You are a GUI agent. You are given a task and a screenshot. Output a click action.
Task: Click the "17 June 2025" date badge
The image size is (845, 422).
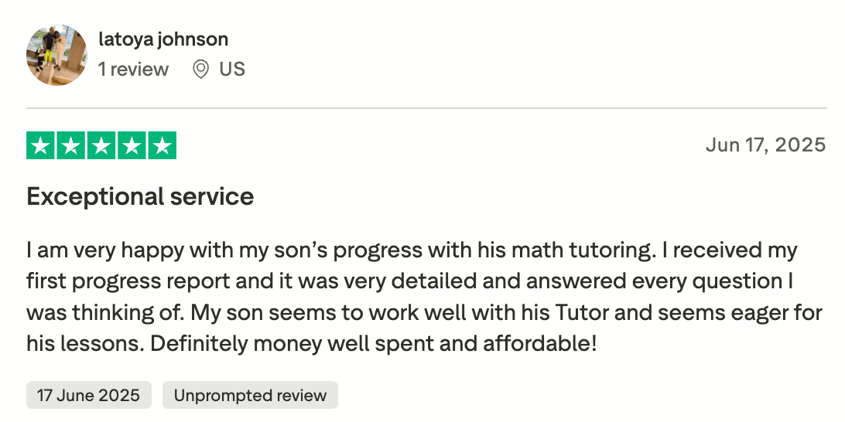89,396
